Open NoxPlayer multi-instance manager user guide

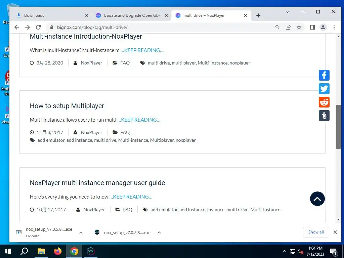[x=97, y=183]
